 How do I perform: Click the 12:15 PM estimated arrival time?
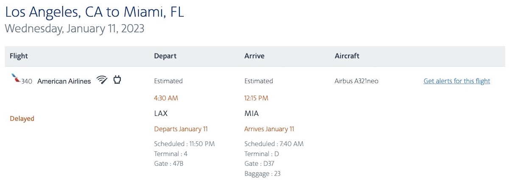point(257,98)
